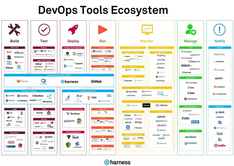This screenshot has height=166, width=234.
Task: Click the freshdesk logo
Action: [190, 143]
